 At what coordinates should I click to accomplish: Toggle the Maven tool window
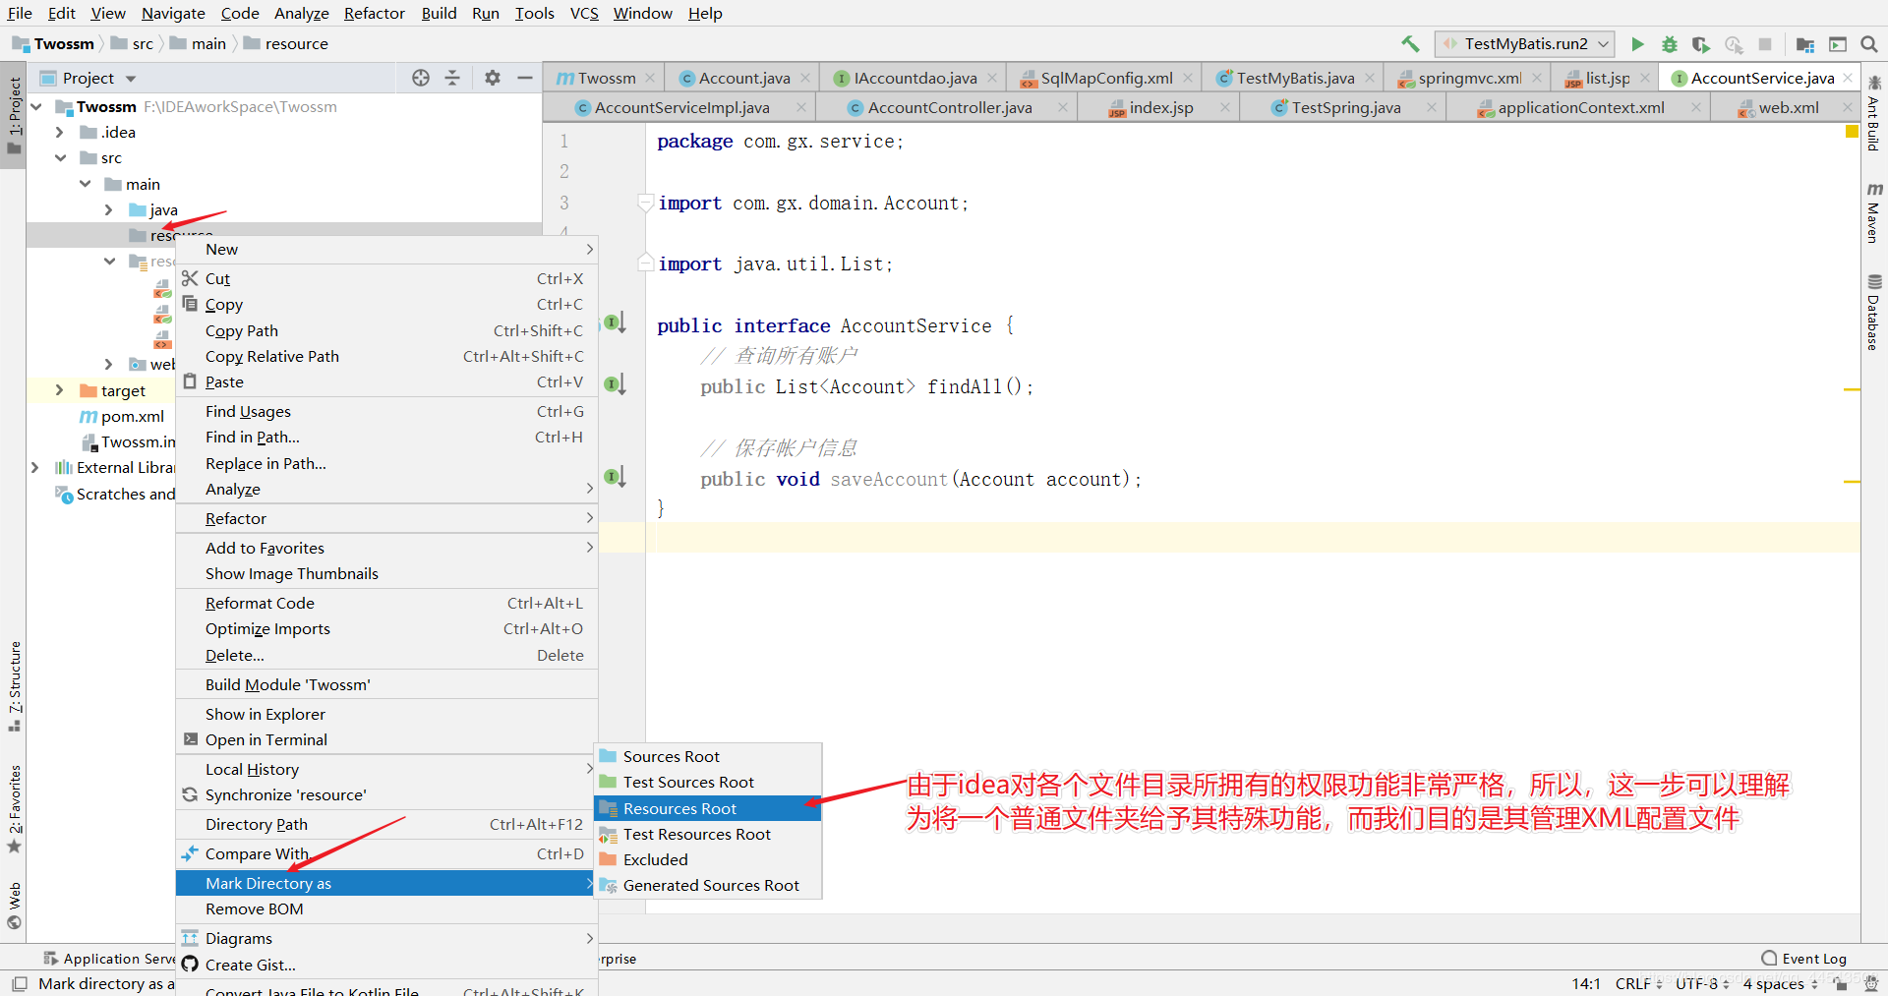[1874, 213]
